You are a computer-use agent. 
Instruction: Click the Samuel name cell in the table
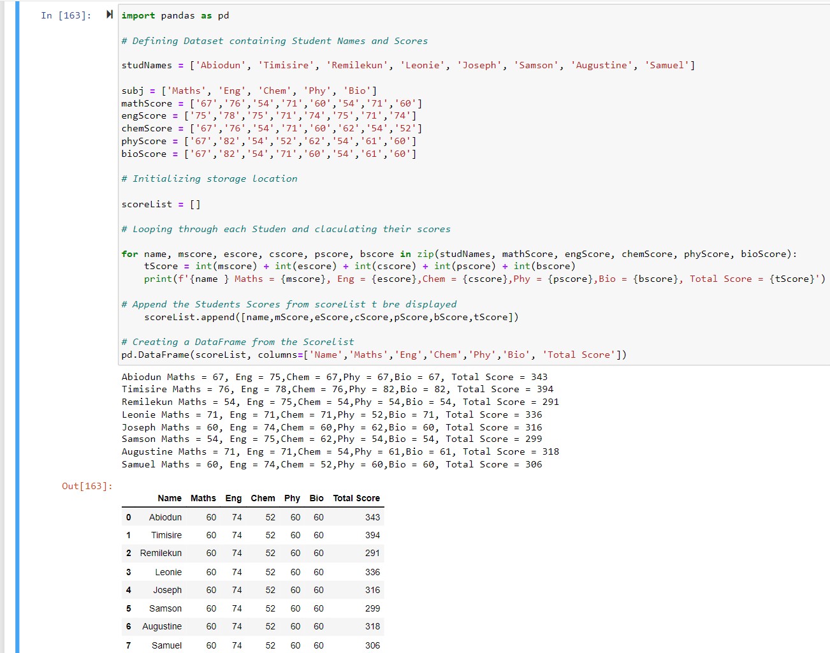point(166,645)
